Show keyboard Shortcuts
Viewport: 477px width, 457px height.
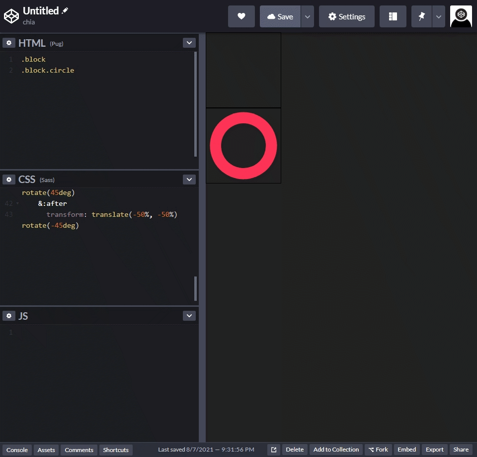coord(116,450)
